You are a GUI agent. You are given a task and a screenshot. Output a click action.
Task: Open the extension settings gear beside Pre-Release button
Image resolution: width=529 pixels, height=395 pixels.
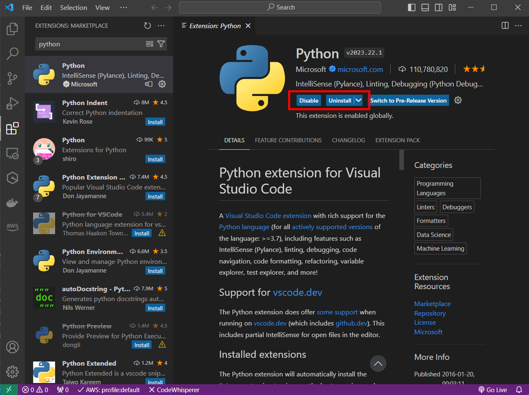click(458, 100)
